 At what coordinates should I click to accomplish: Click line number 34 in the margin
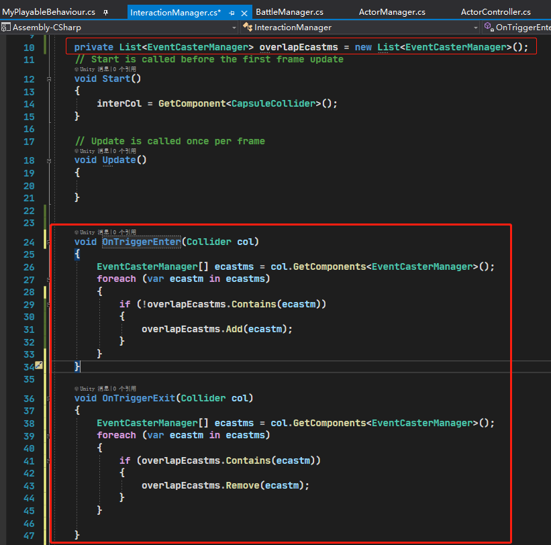(29, 367)
